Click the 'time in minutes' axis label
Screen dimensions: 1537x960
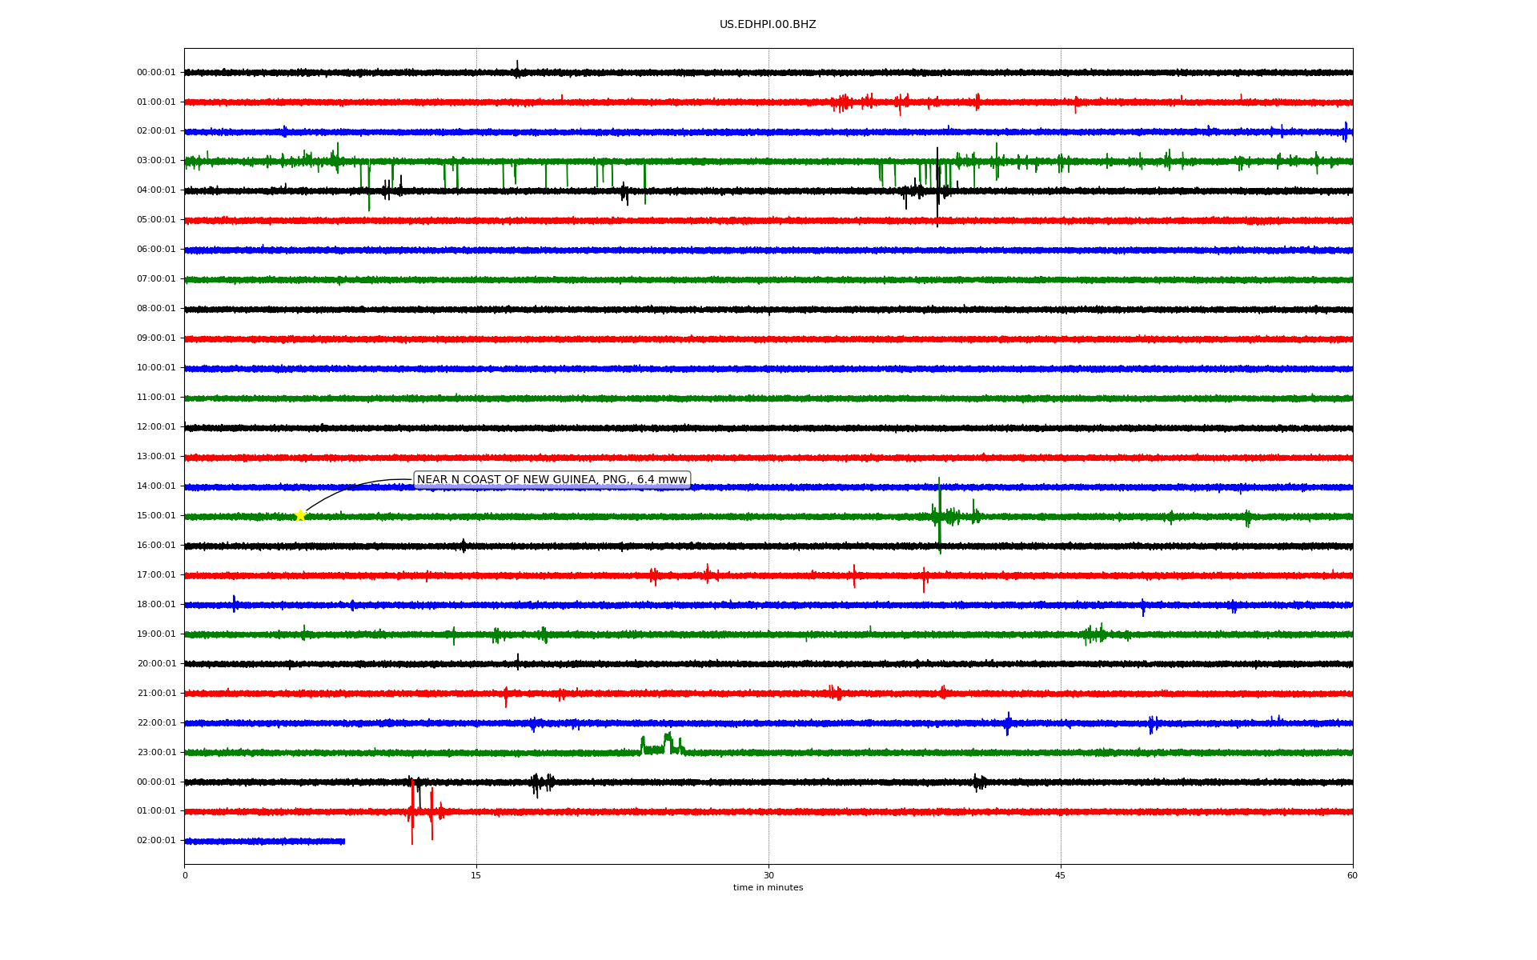click(x=768, y=888)
